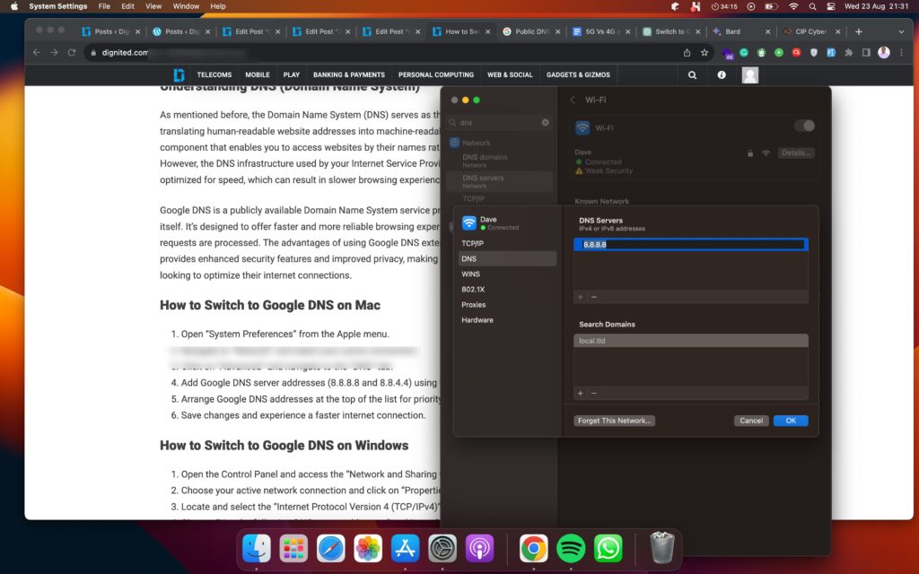The height and width of the screenshot is (574, 919).
Task: Click Forget This Network button
Action: pos(614,421)
